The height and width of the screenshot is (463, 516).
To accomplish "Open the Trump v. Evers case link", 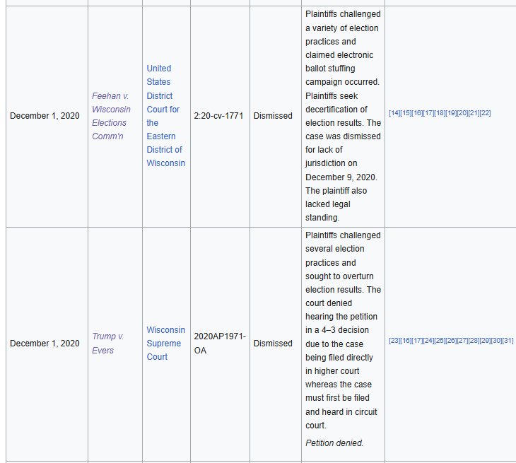I will click(x=108, y=344).
